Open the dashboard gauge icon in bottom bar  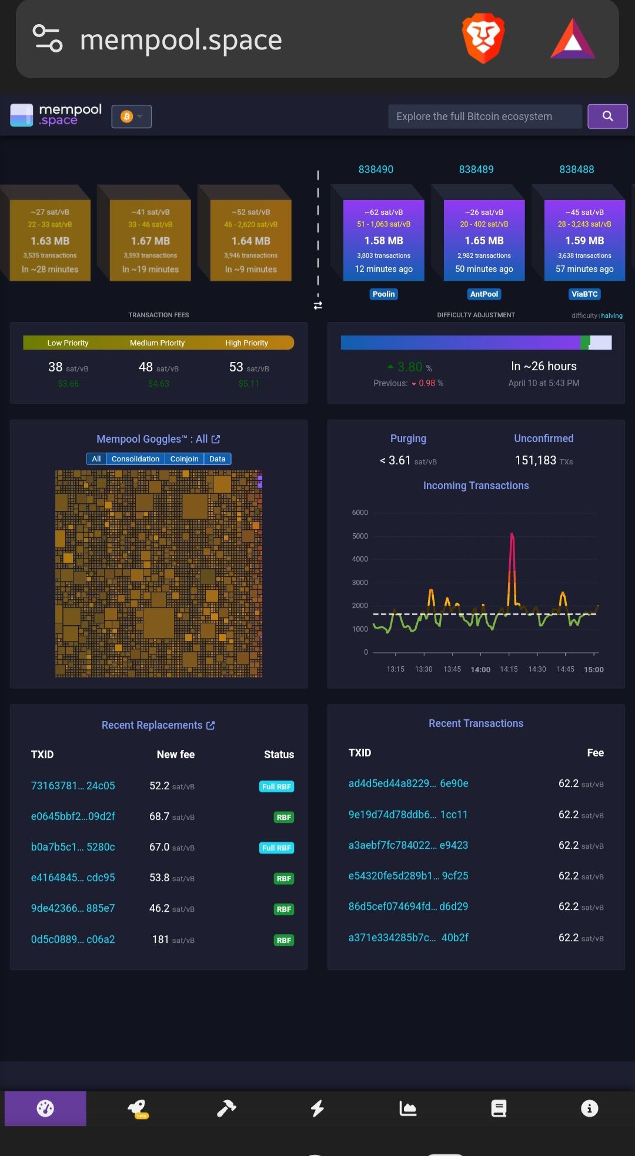(x=45, y=1108)
